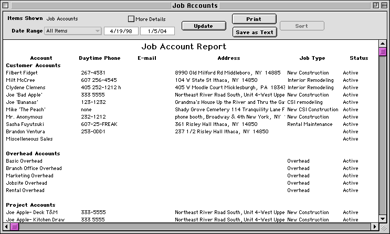Click the horizontal scrollbar left arrow
Image resolution: width=390 pixels, height=234 pixels.
6,227
